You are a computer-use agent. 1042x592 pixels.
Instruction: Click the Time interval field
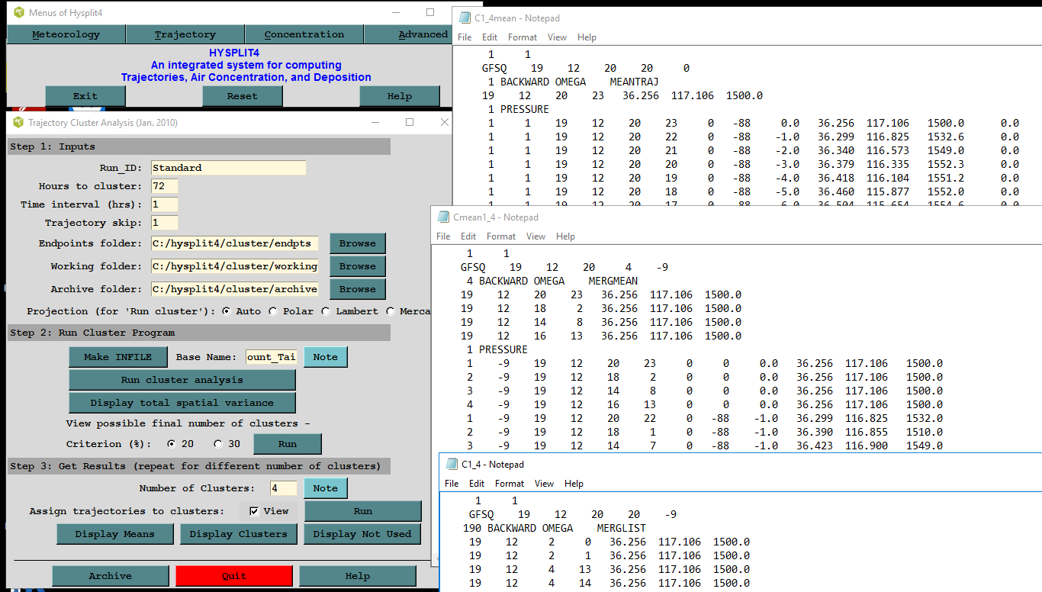[x=164, y=204]
